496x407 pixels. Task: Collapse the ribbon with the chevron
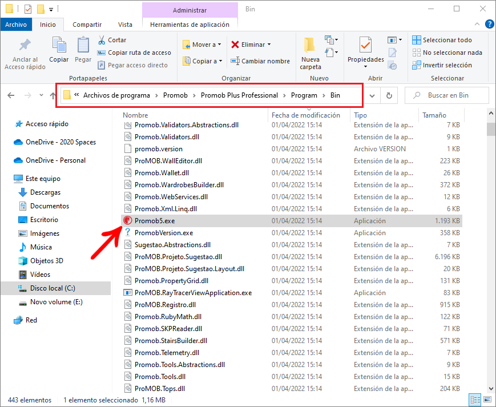pos(477,24)
